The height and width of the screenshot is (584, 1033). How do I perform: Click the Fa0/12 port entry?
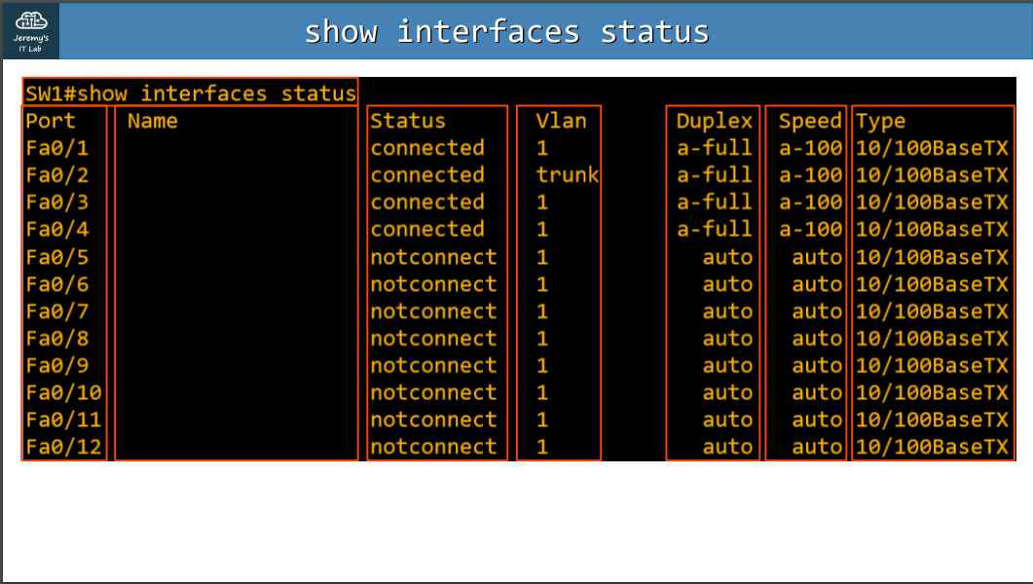63,448
